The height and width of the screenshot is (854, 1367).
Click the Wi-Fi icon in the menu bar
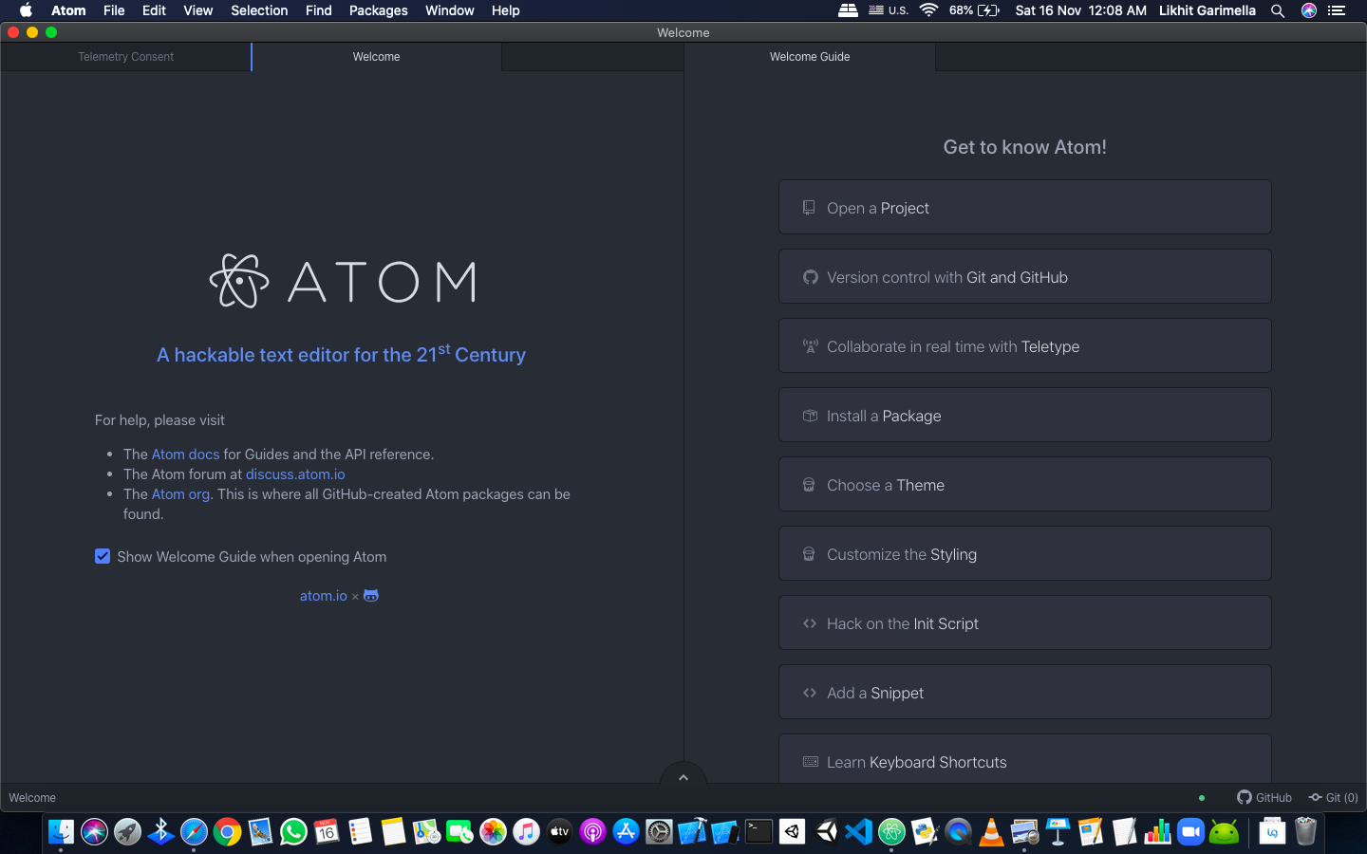point(929,10)
